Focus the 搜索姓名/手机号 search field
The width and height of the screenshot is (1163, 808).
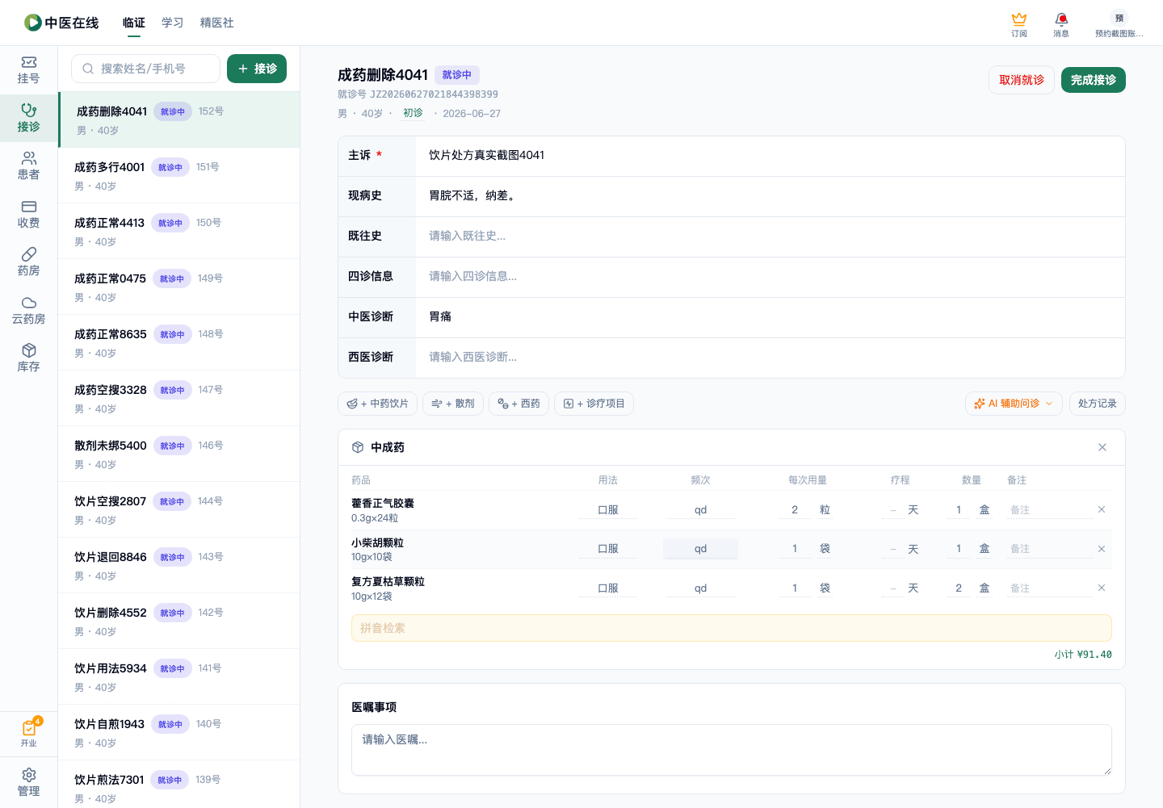tap(145, 69)
